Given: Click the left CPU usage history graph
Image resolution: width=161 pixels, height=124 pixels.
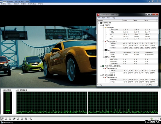Looking at the screenshot, I should click(52, 103).
